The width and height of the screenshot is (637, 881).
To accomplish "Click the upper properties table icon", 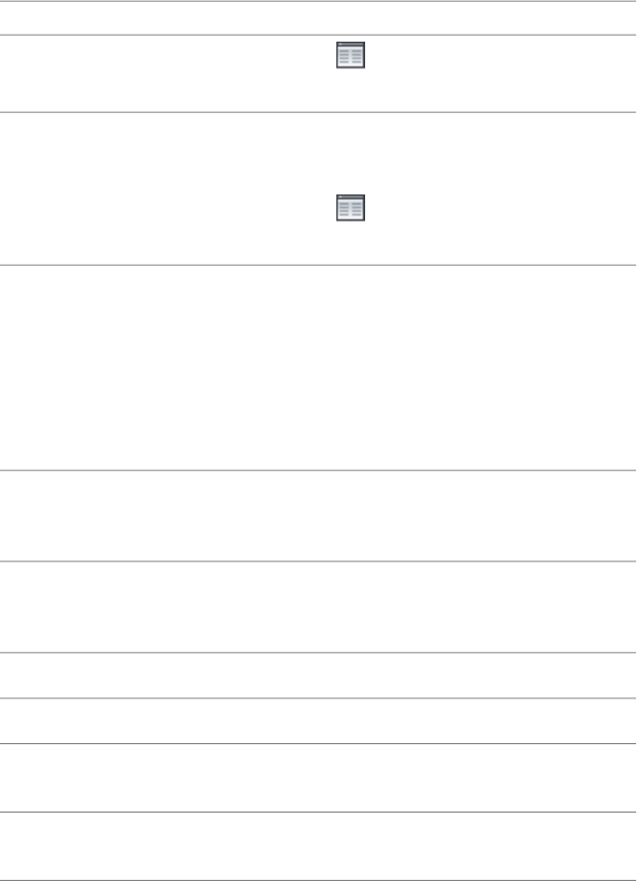I will pyautogui.click(x=351, y=56).
